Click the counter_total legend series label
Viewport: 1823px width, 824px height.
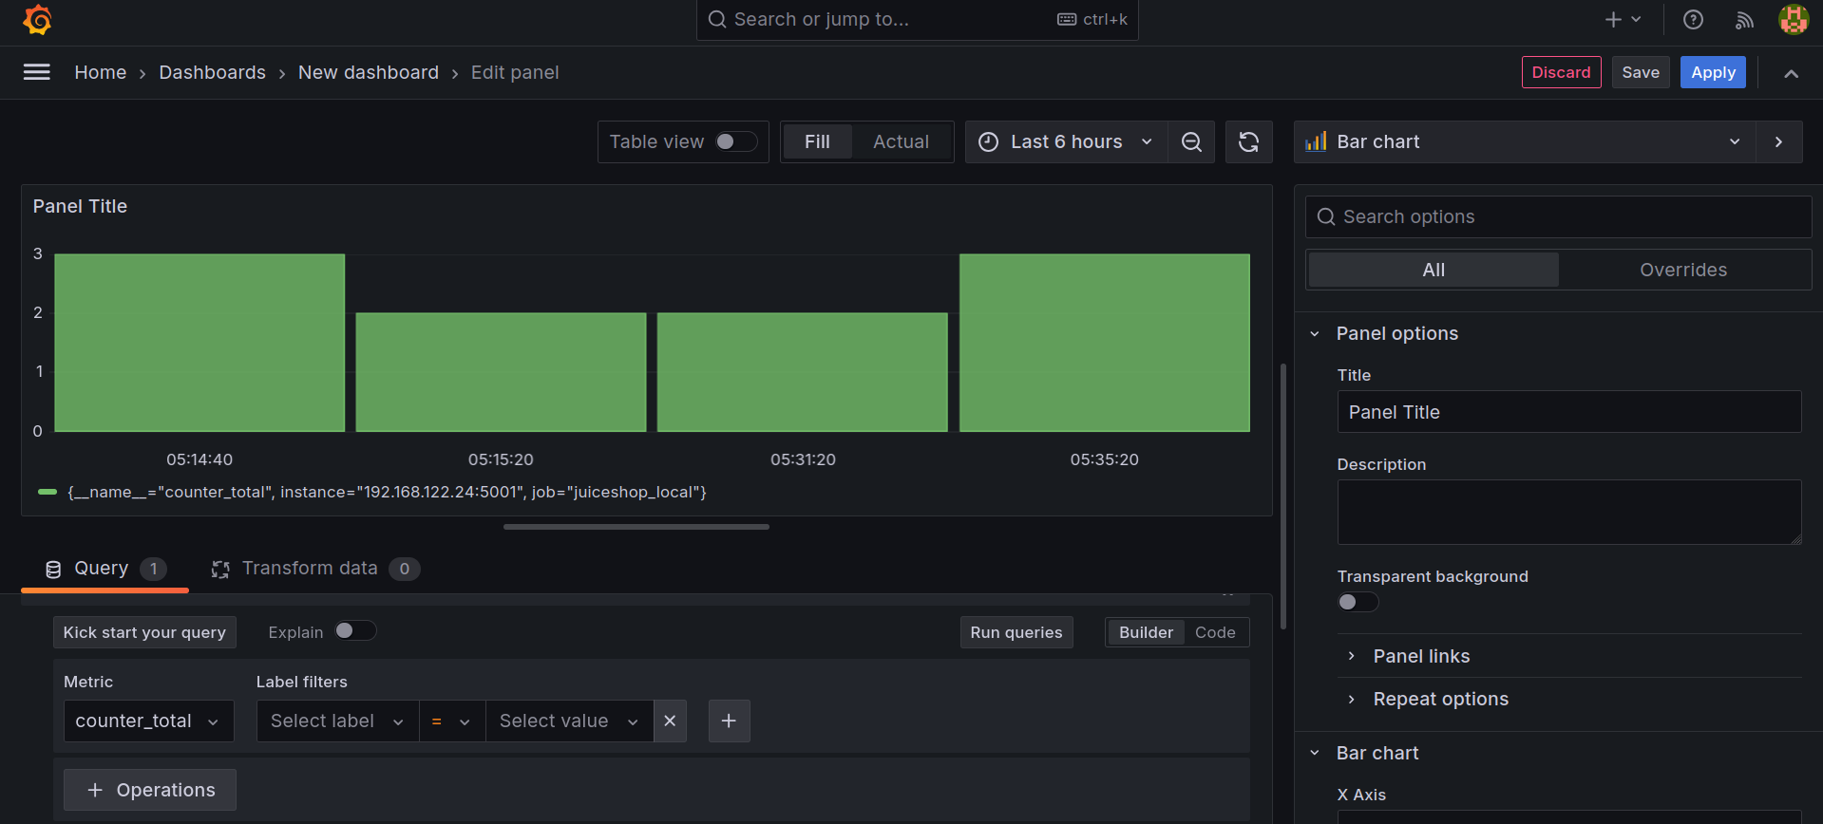pyautogui.click(x=387, y=492)
